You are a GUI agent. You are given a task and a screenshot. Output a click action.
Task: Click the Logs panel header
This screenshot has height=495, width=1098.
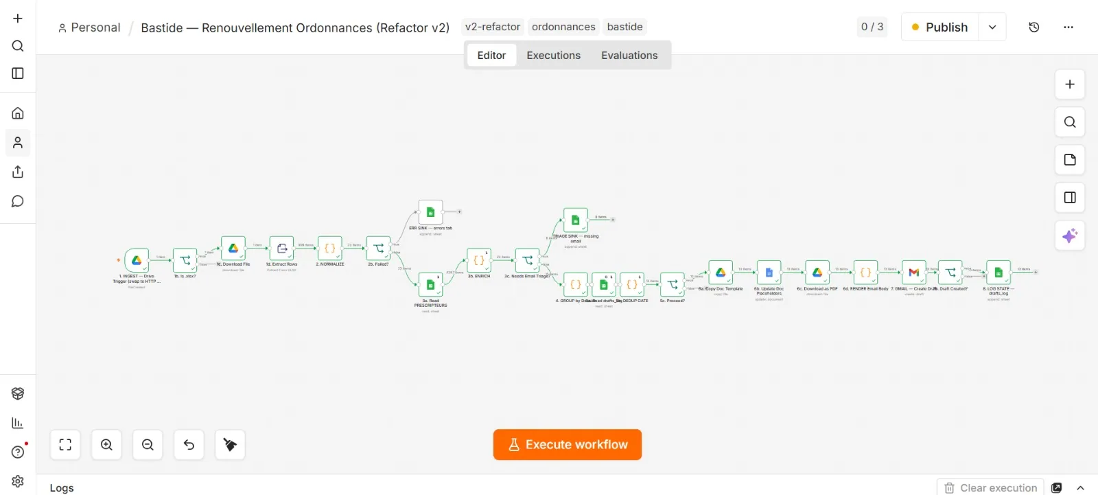pyautogui.click(x=62, y=487)
